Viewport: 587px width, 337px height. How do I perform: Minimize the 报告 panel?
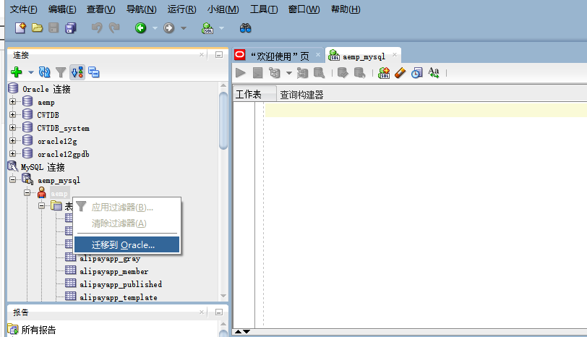219,312
